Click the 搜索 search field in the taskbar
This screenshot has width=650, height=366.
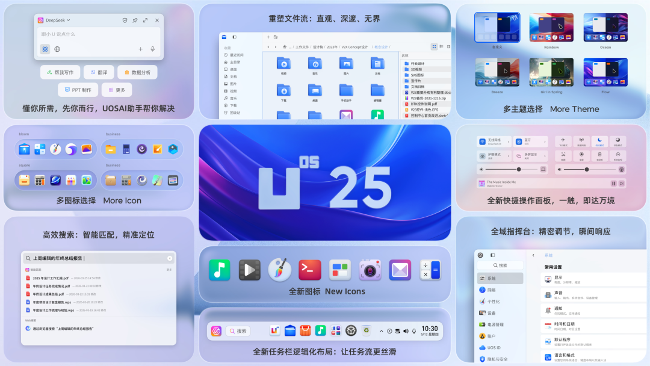238,331
